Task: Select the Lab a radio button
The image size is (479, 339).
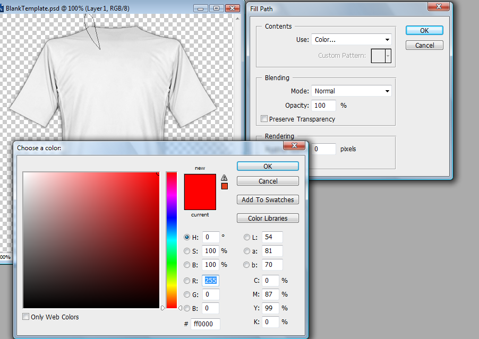Action: pyautogui.click(x=247, y=251)
